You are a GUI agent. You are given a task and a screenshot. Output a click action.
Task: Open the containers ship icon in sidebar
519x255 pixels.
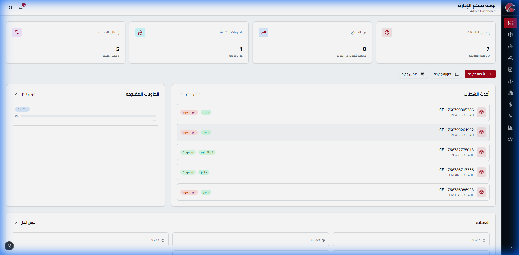tap(510, 46)
